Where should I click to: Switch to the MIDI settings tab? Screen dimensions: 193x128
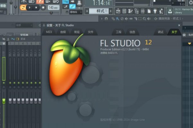(x=49, y=32)
